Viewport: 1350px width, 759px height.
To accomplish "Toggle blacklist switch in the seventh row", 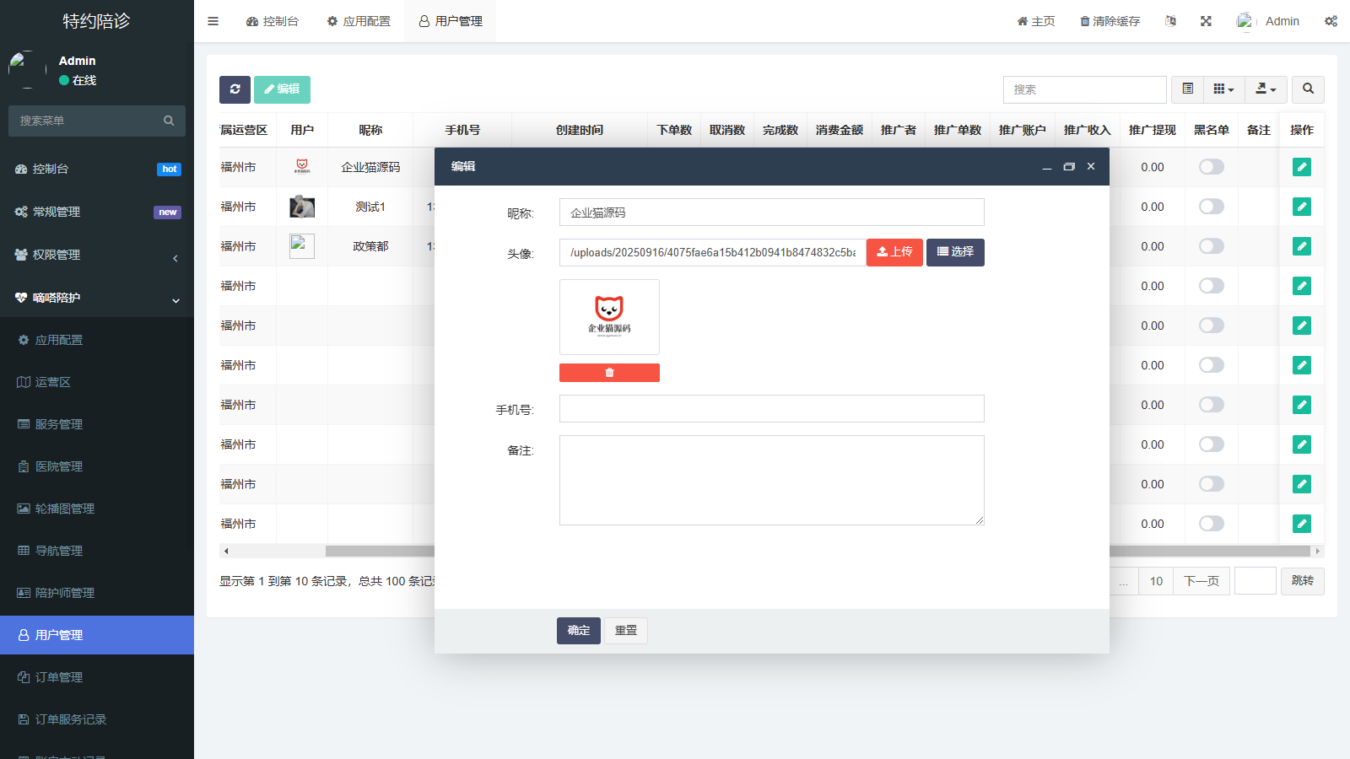I will (x=1212, y=405).
